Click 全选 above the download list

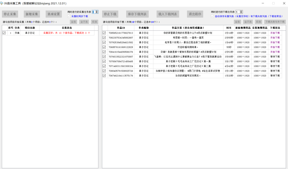(x=237, y=22)
